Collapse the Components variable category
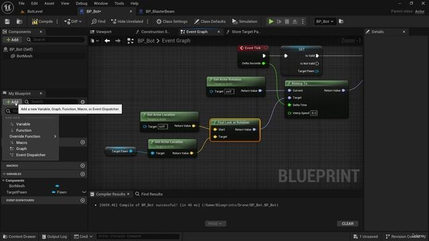 point(3,180)
